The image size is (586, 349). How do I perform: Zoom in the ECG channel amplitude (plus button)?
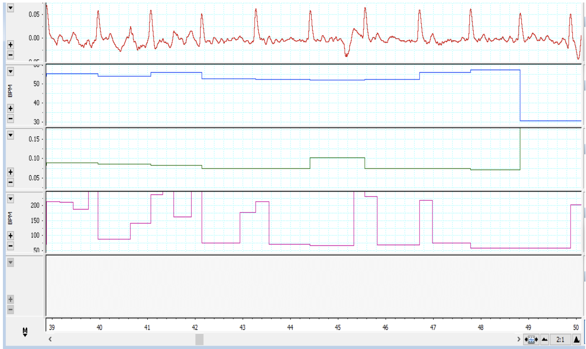(x=10, y=45)
